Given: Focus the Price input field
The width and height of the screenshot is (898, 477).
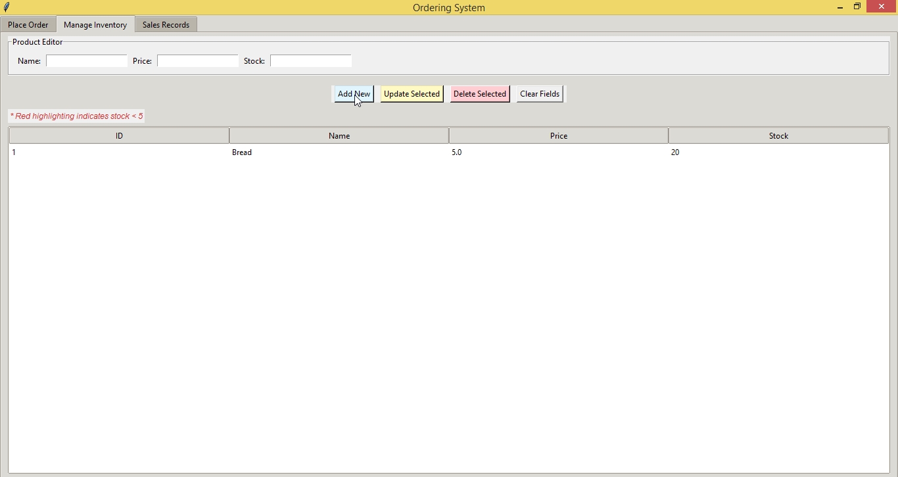Looking at the screenshot, I should click(198, 61).
